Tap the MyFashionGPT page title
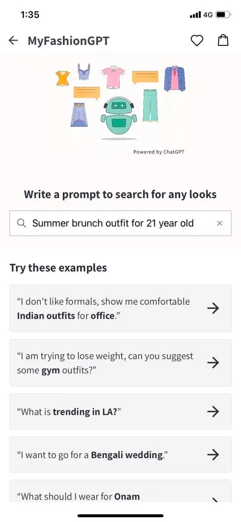This screenshot has height=522, width=241. point(69,41)
